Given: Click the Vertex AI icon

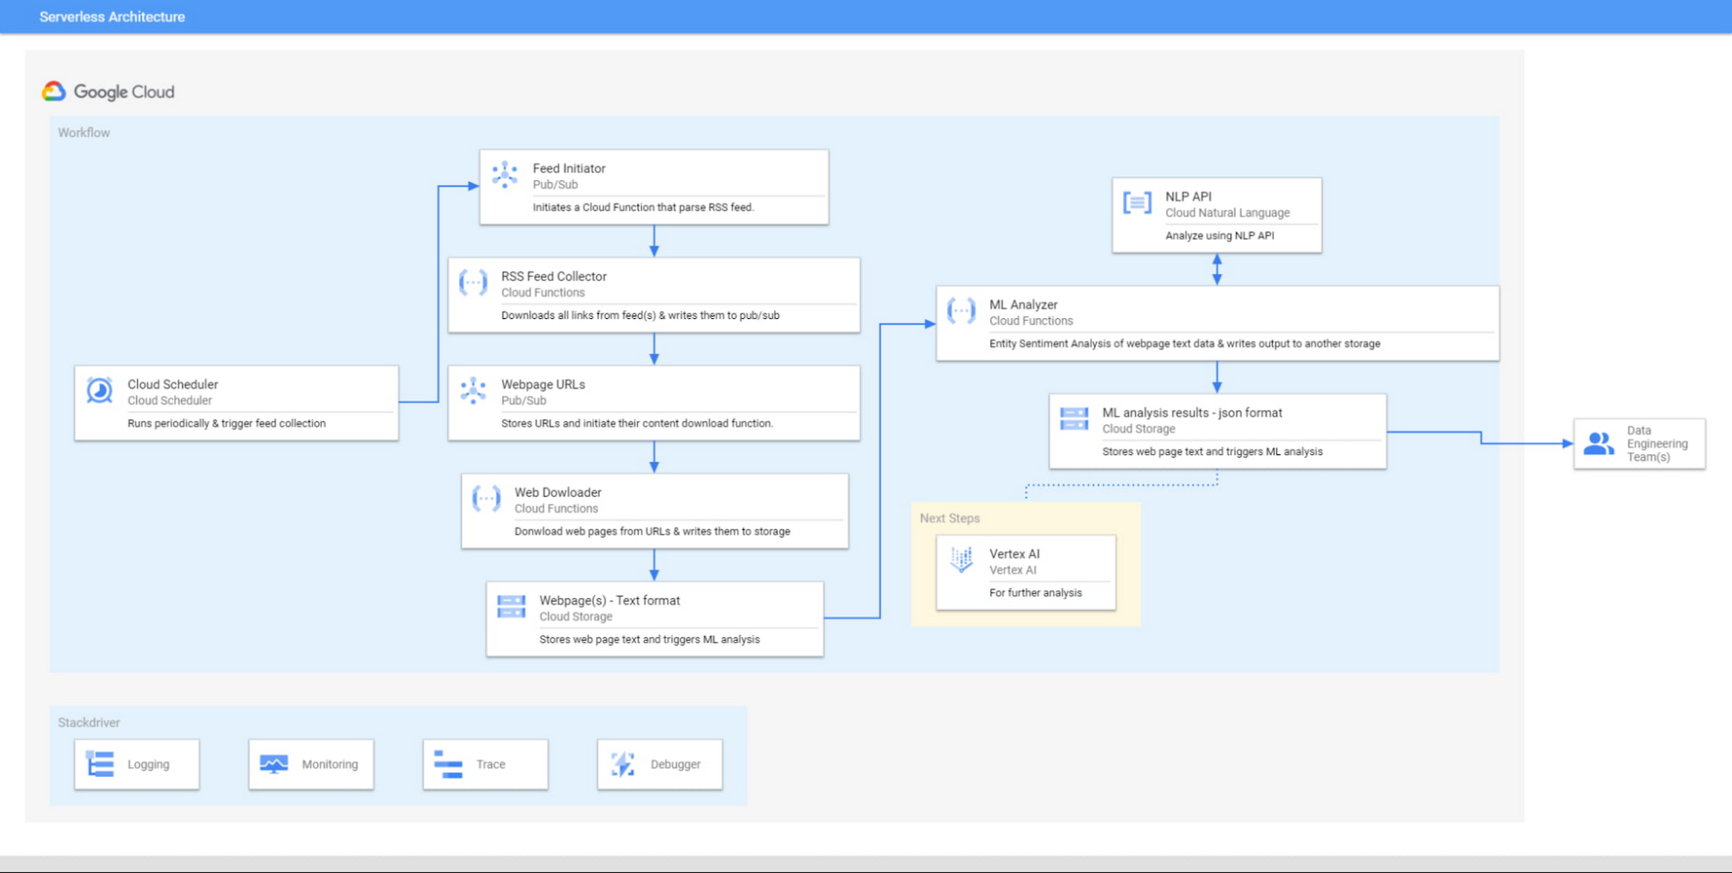Looking at the screenshot, I should (961, 560).
